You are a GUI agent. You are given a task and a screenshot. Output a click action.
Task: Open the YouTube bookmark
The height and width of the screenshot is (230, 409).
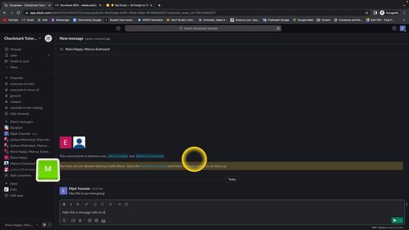point(11,20)
